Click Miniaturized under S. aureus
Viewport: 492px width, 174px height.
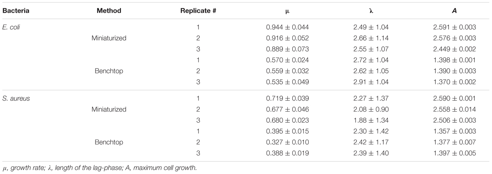pyautogui.click(x=109, y=110)
